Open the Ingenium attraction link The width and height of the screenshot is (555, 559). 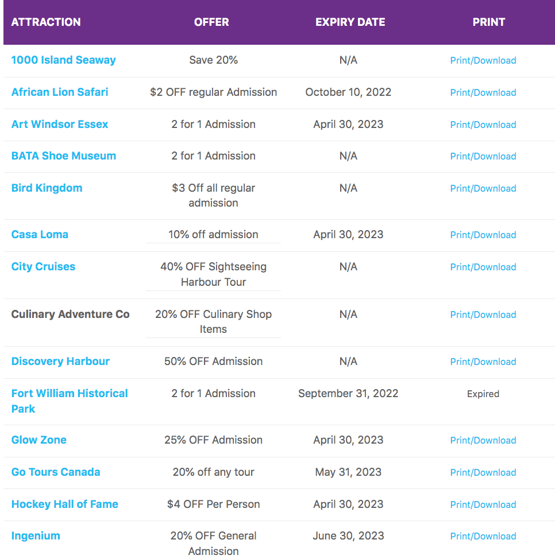36,536
